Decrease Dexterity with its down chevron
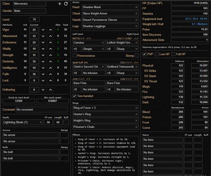 [43, 61]
